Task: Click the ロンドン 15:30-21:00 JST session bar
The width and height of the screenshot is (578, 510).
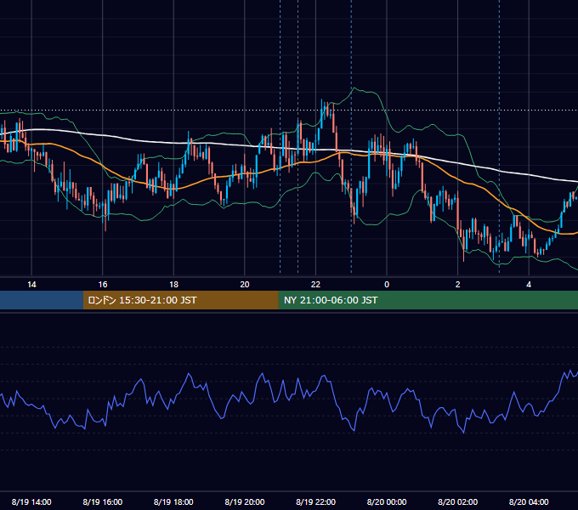Action: pyautogui.click(x=180, y=300)
